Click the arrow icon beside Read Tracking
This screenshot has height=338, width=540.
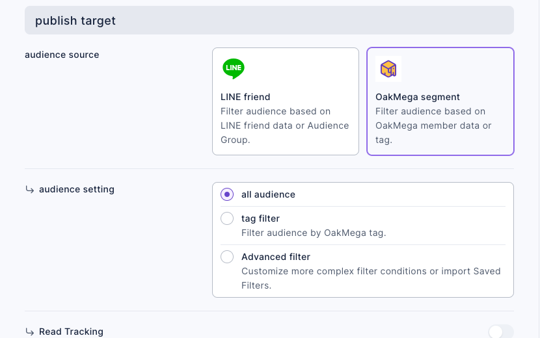[30, 331]
